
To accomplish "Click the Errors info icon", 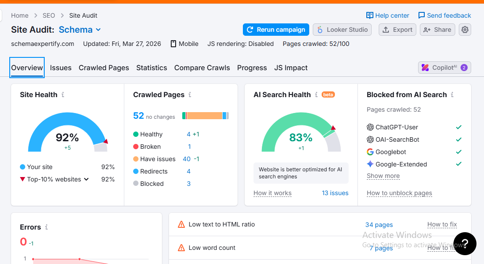I will 46,227.
